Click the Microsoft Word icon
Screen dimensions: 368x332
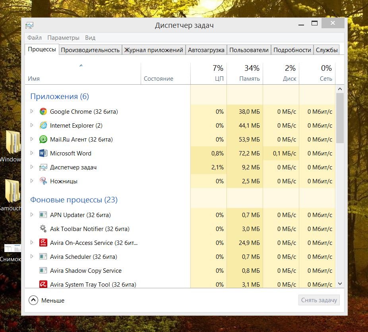[43, 153]
